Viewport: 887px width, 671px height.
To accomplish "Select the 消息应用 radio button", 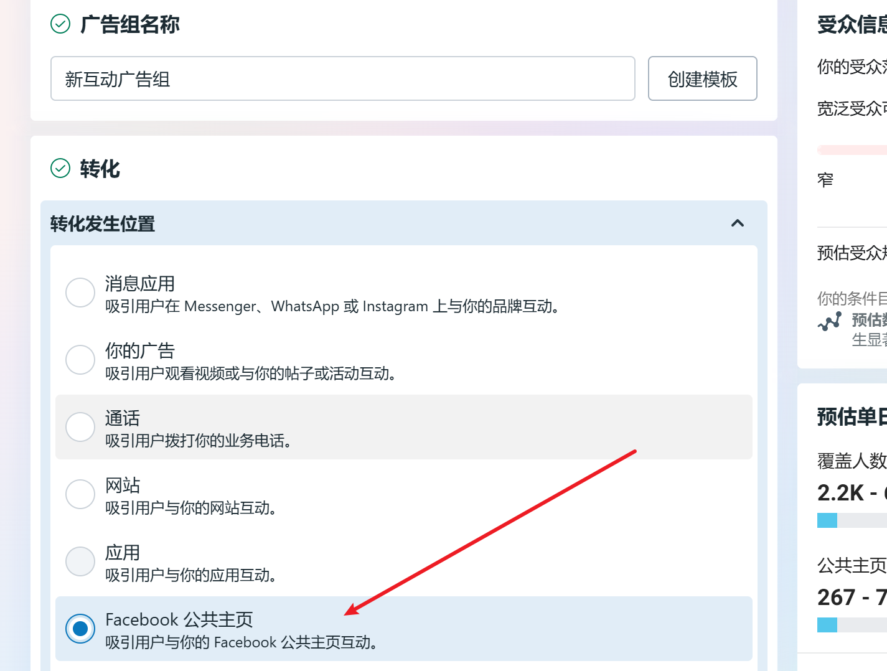I will 80,293.
